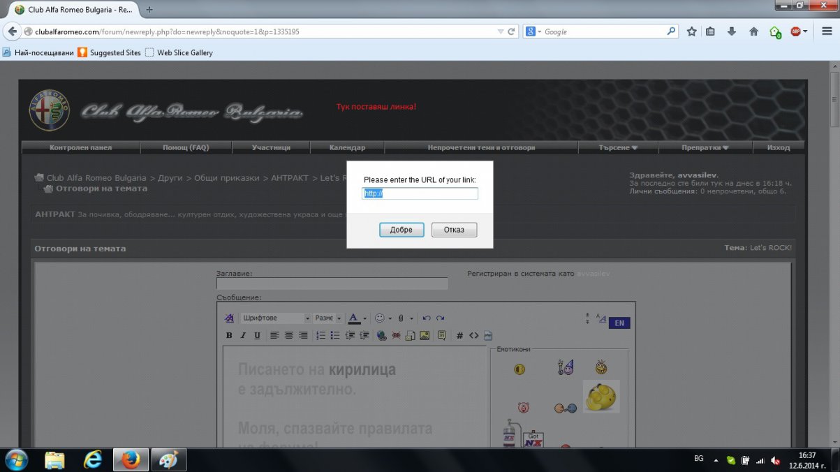
Task: Expand the text color dropdown arrow
Action: [x=364, y=318]
